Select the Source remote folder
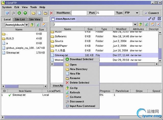The image size is (163, 120). pyautogui.click(x=104, y=41)
